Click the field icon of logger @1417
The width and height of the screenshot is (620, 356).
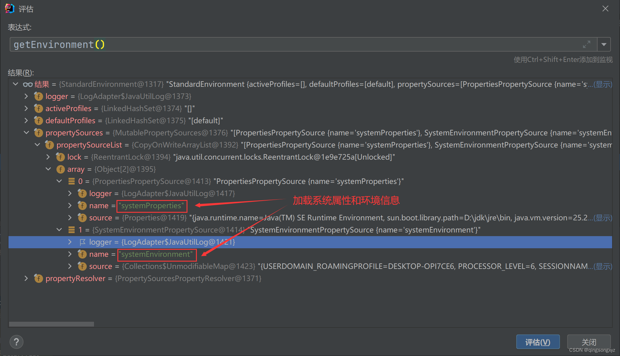(x=82, y=193)
